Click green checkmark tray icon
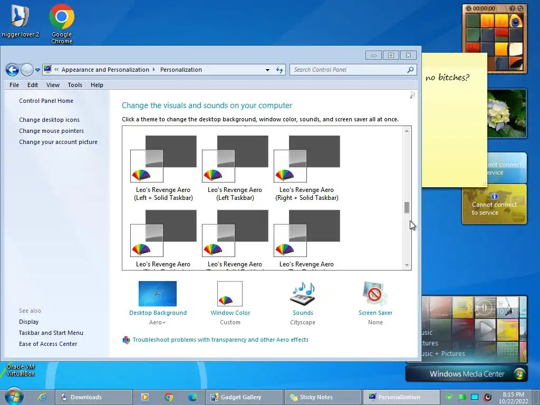The image size is (540, 405). click(x=449, y=397)
